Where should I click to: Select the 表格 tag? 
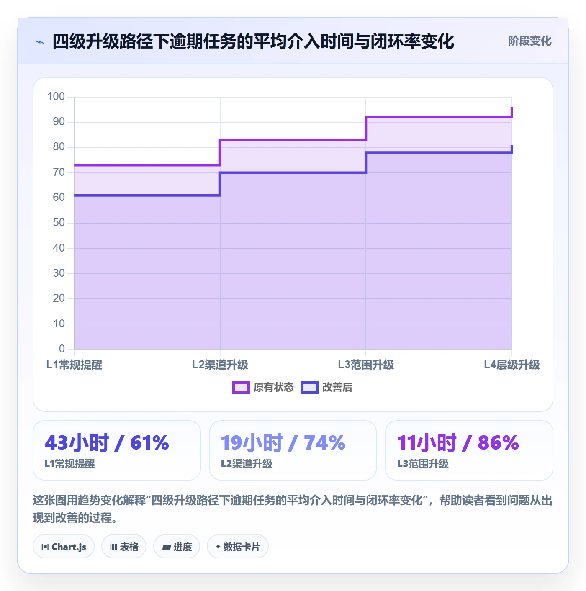coord(124,547)
